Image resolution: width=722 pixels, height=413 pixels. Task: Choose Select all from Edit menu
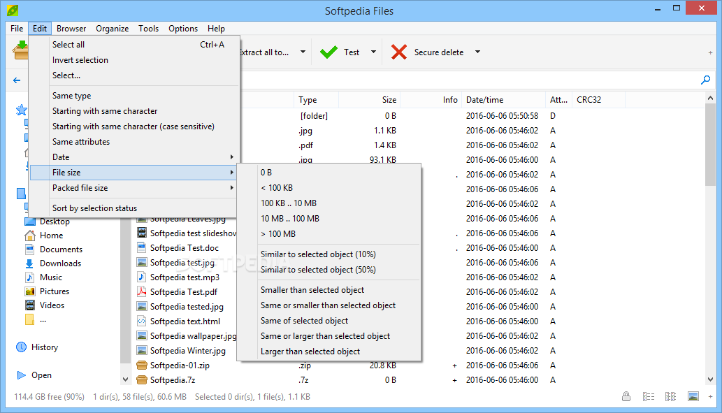(133, 45)
